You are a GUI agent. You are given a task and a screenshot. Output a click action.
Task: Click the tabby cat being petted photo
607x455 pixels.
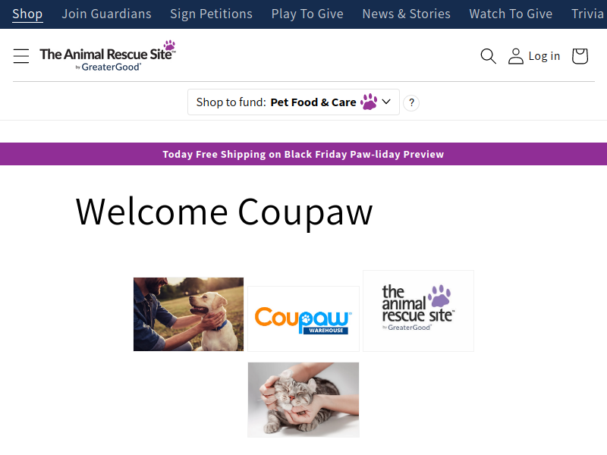pyautogui.click(x=303, y=400)
